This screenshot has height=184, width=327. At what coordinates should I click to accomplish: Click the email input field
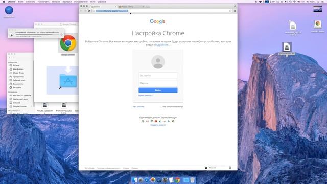coord(158,76)
